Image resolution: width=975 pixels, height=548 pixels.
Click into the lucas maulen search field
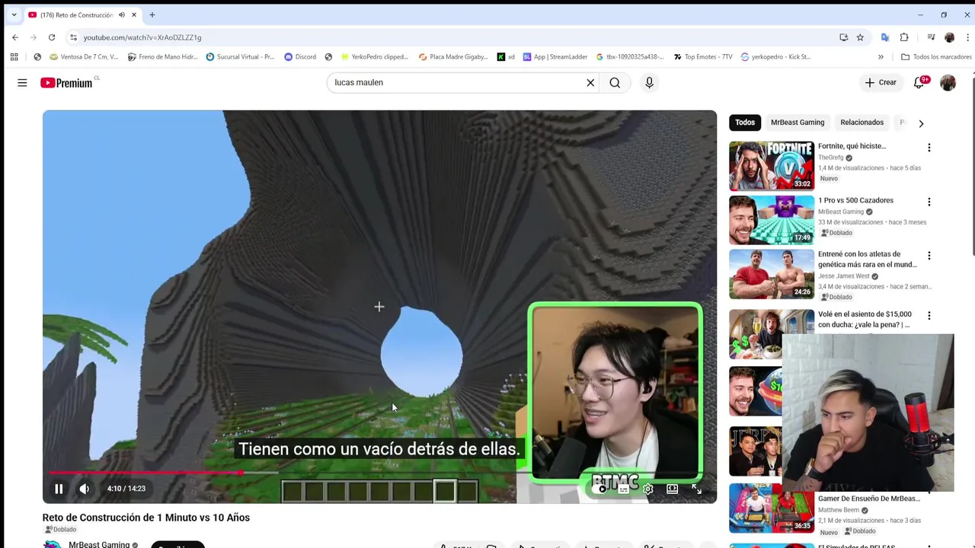(x=457, y=82)
